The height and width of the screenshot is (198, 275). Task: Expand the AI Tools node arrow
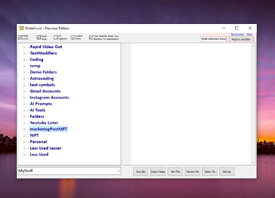[24, 110]
